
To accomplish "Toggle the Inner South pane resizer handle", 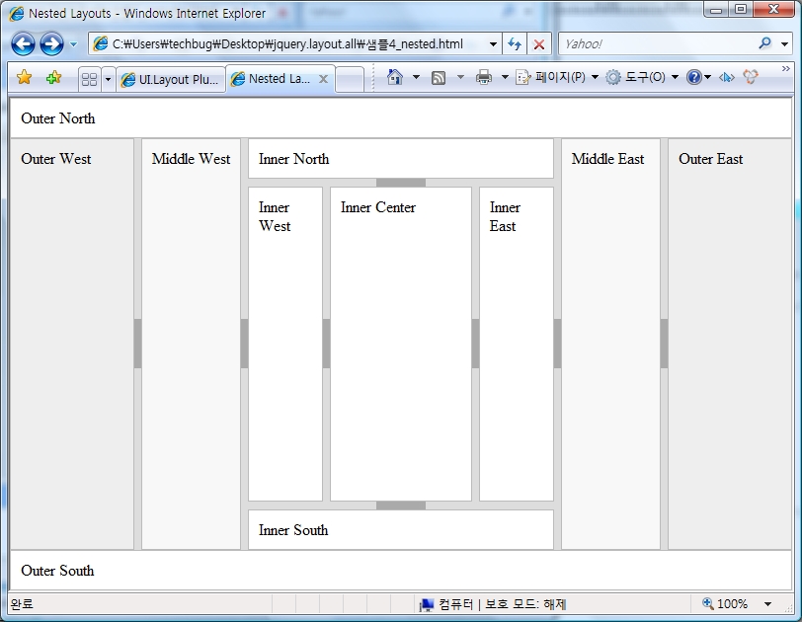I will point(401,505).
